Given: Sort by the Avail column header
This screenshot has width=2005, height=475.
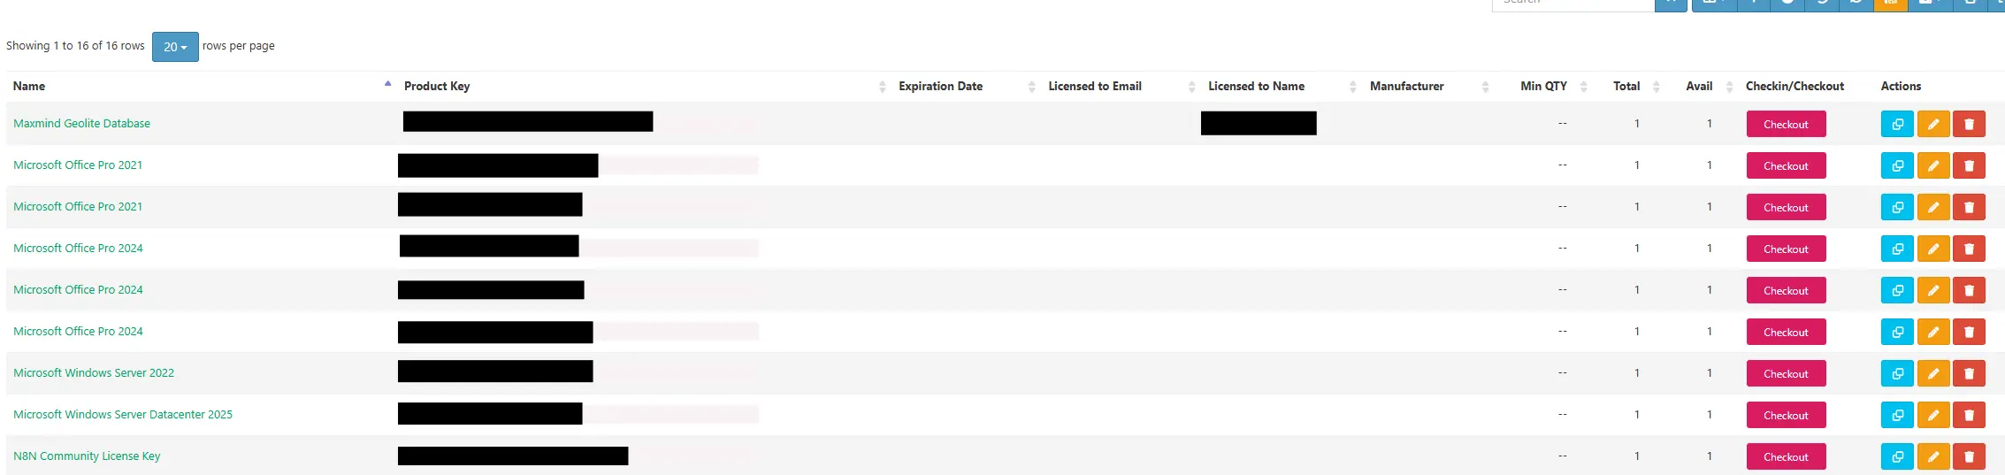Looking at the screenshot, I should pos(1699,86).
